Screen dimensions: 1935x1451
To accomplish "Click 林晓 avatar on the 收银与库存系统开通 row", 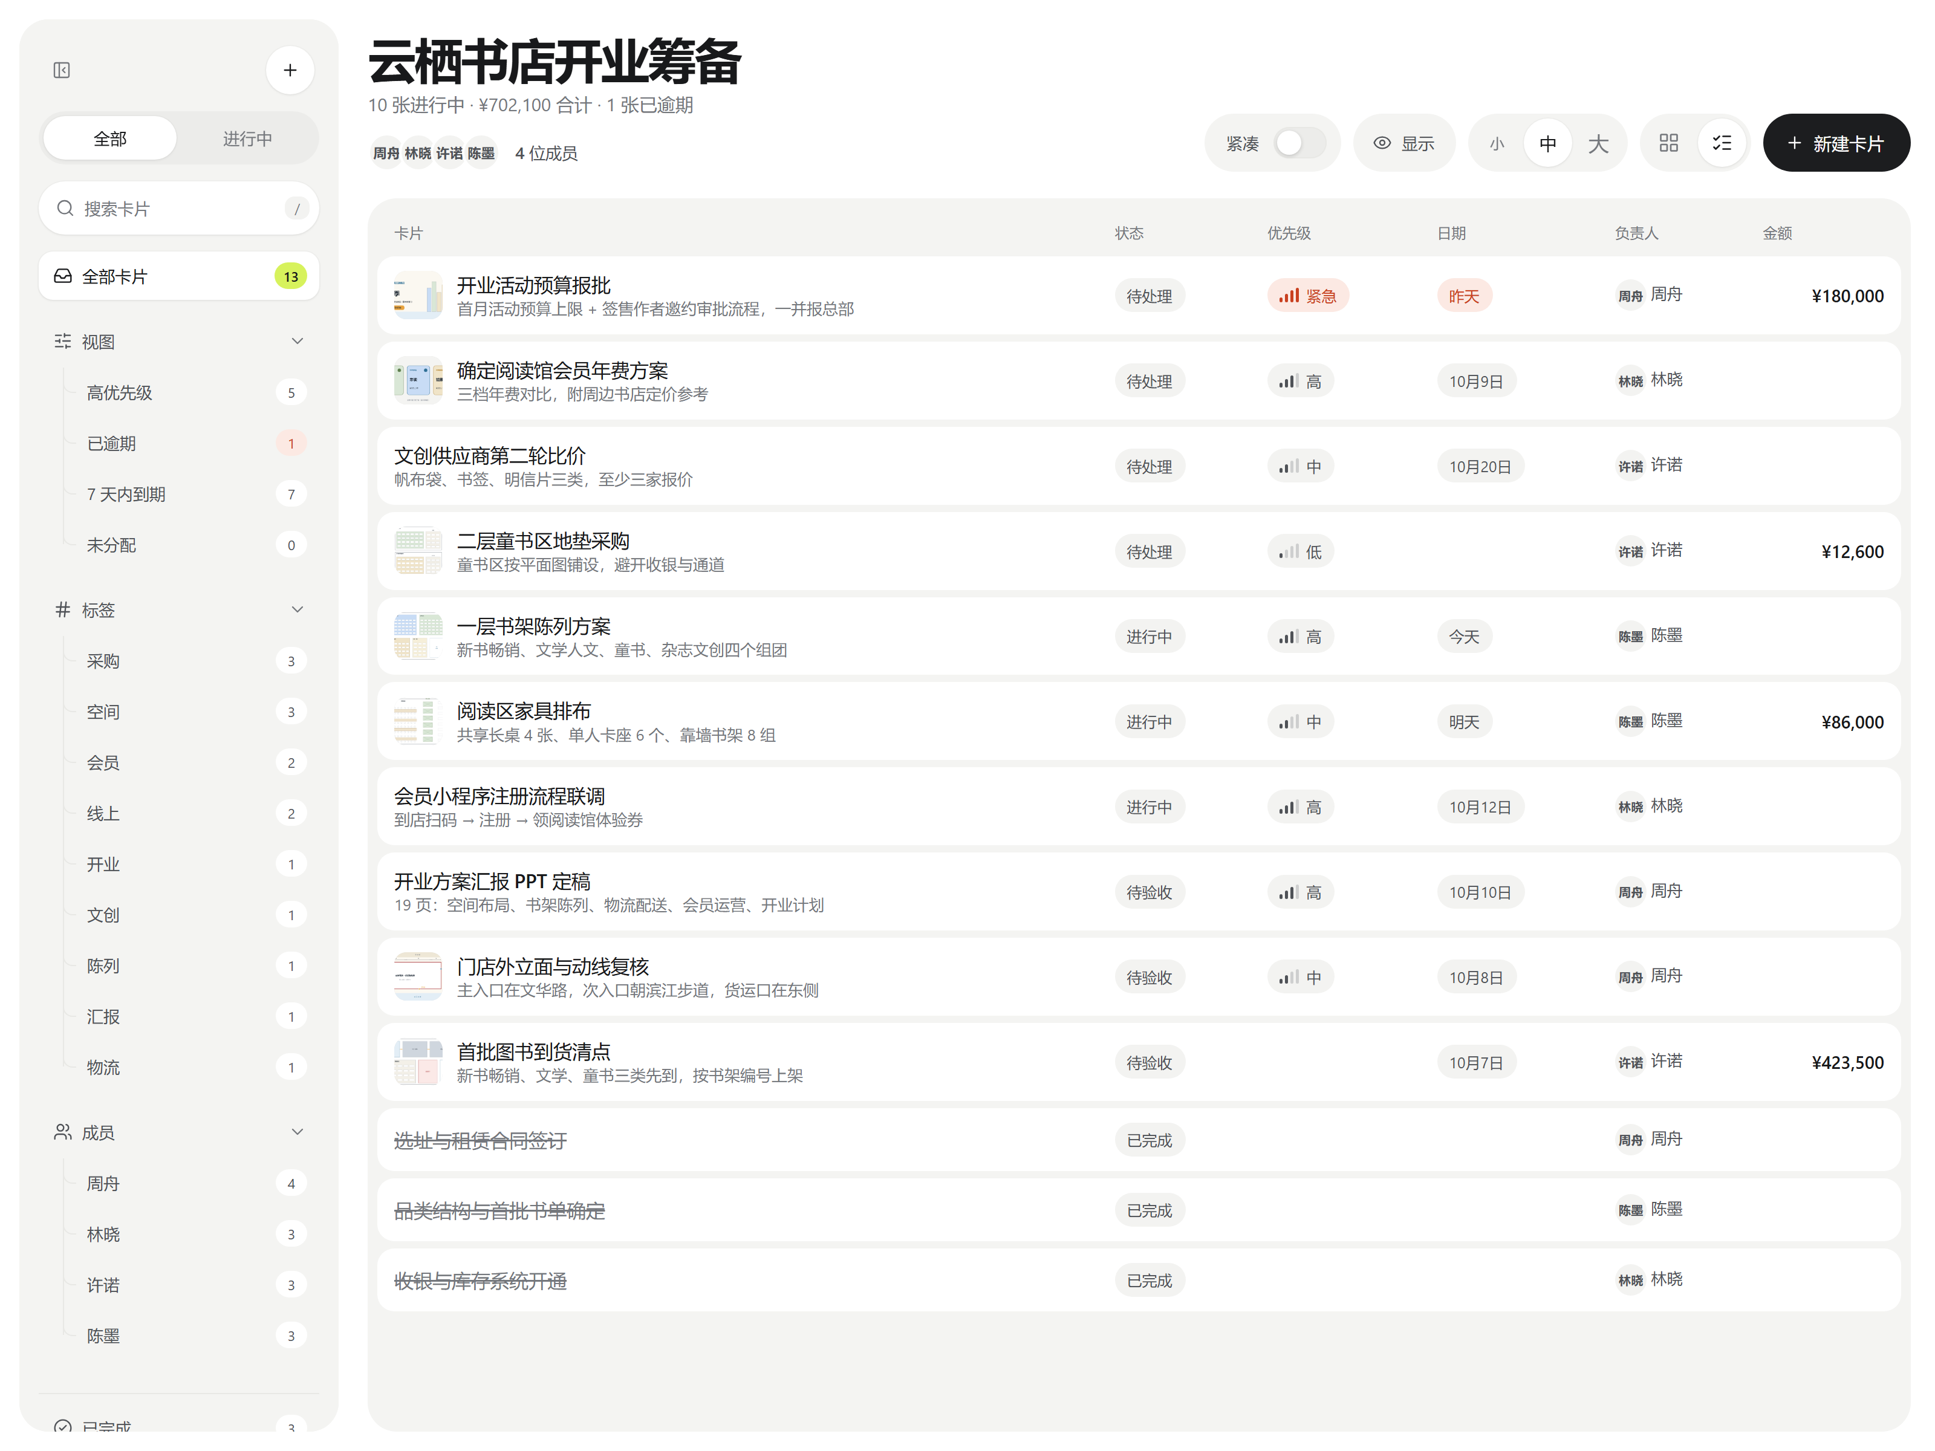I will click(x=1631, y=1281).
